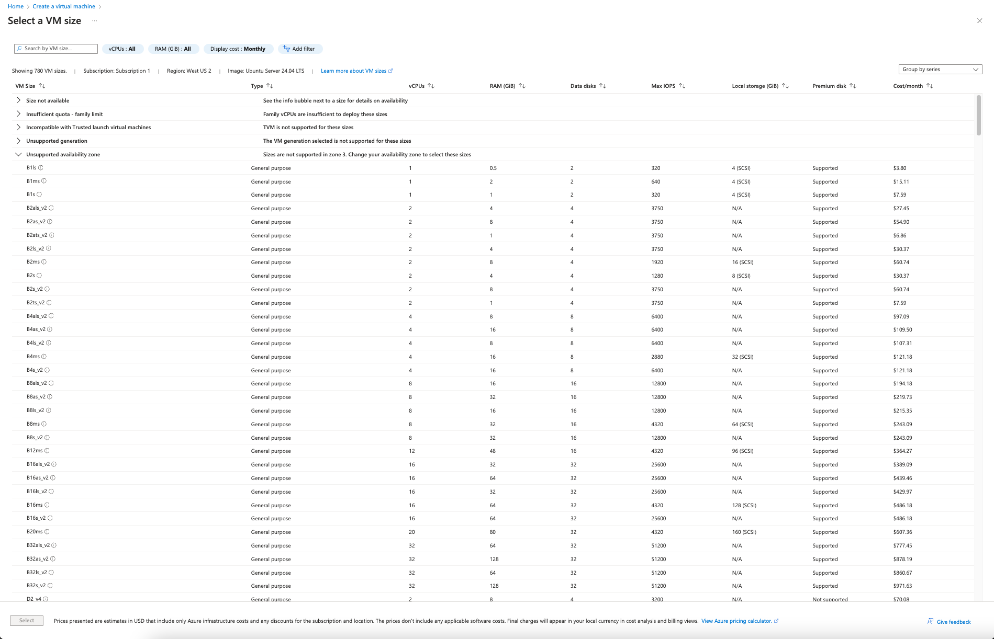
Task: Click the info icon next to B16als_v2
Action: (x=54, y=464)
